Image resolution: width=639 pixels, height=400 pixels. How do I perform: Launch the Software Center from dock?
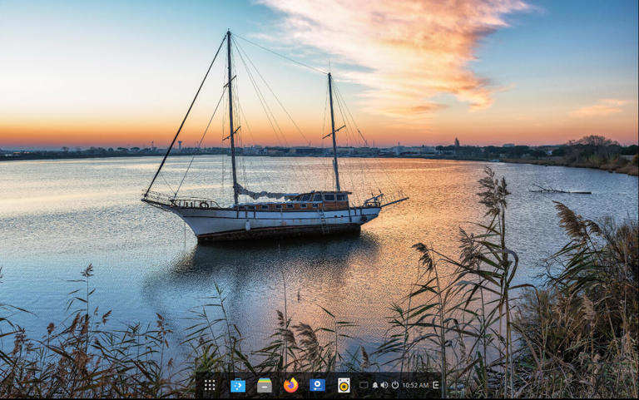tap(238, 385)
